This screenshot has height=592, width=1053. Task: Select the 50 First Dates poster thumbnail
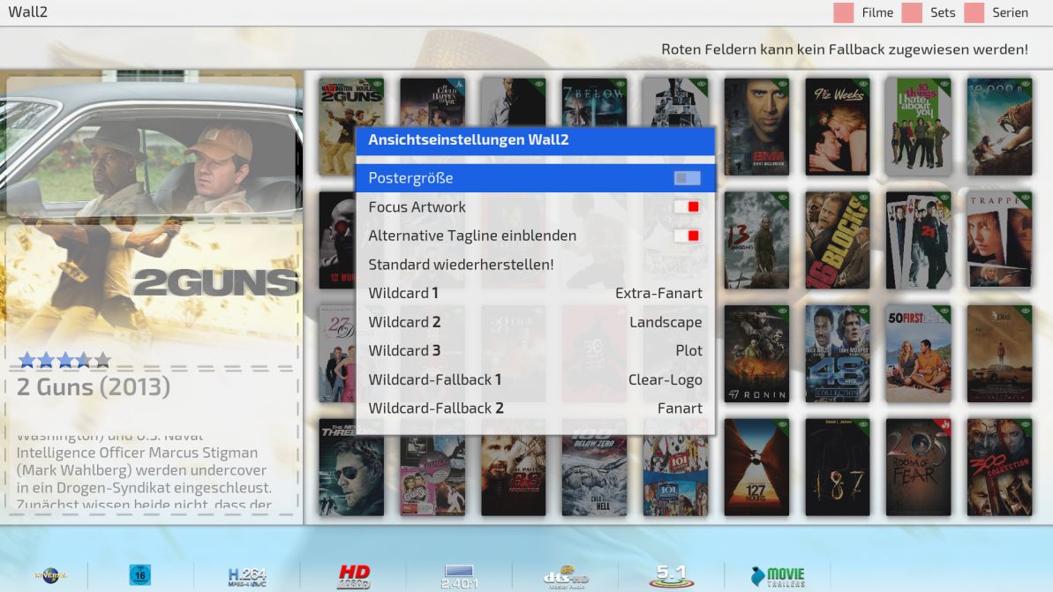918,354
